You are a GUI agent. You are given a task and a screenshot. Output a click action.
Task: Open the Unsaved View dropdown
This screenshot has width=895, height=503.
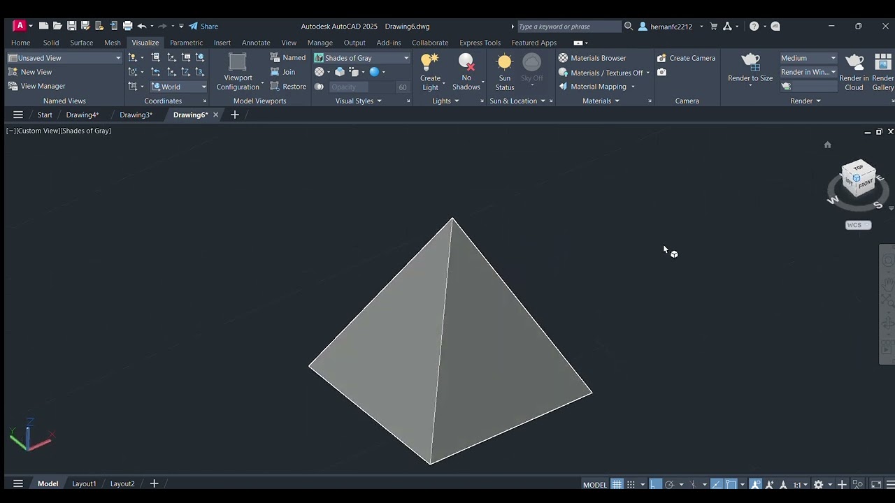(x=65, y=58)
